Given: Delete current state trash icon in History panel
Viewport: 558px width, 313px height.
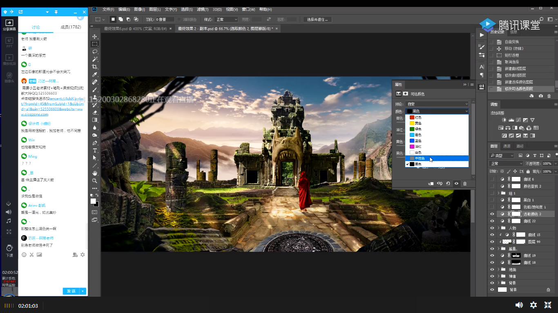Looking at the screenshot, I should [x=549, y=96].
